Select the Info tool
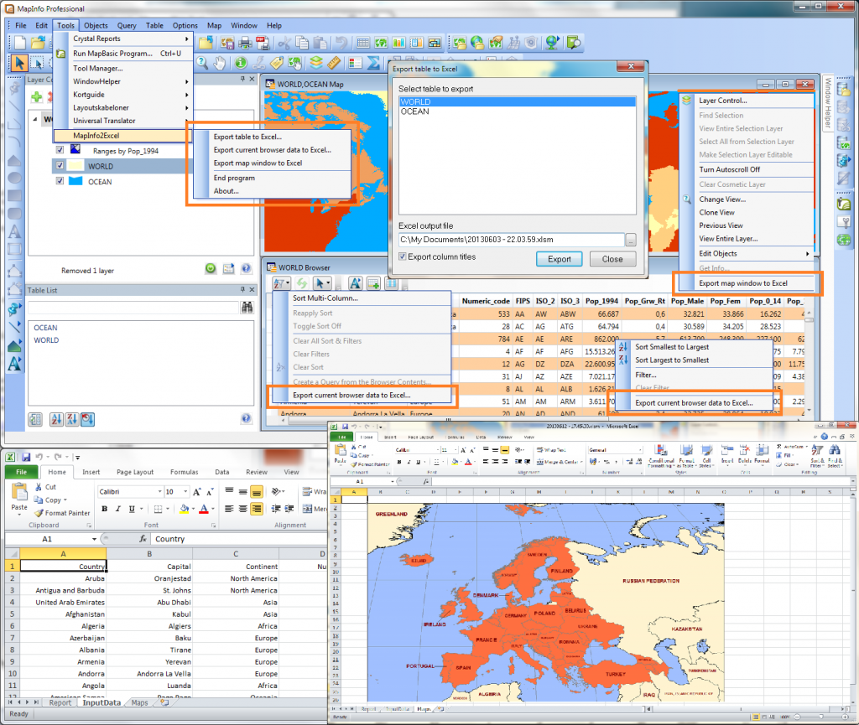This screenshot has height=725, width=859. [240, 63]
